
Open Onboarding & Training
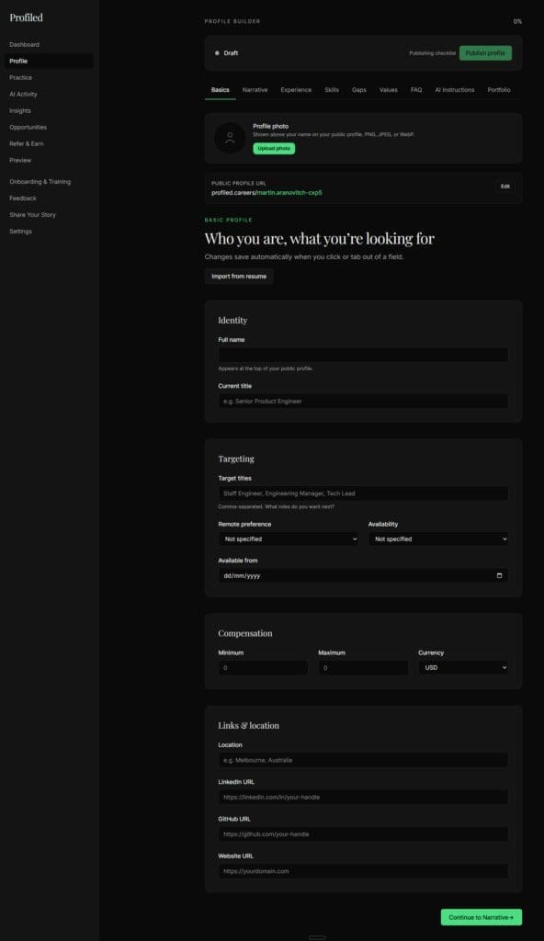[x=40, y=181]
